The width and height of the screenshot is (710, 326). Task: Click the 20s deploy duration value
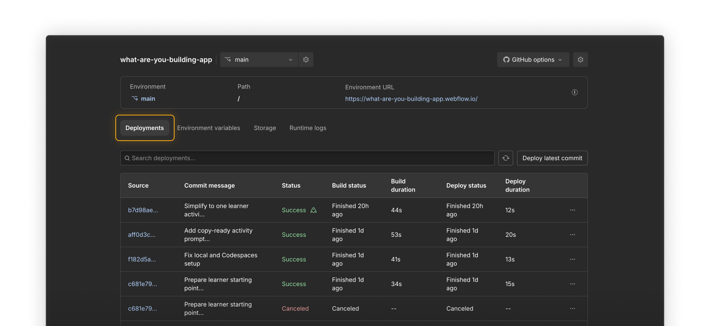[x=511, y=235]
